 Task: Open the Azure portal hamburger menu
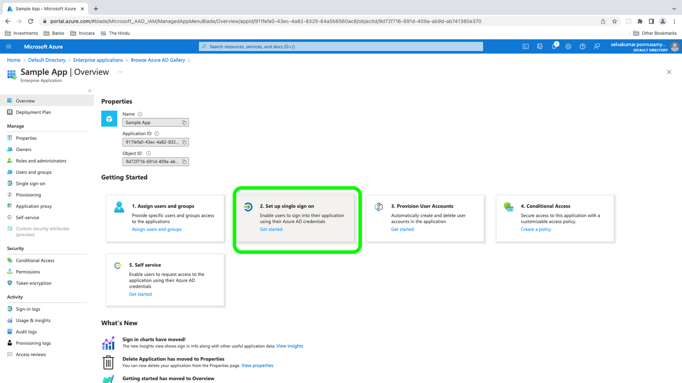[x=8, y=46]
